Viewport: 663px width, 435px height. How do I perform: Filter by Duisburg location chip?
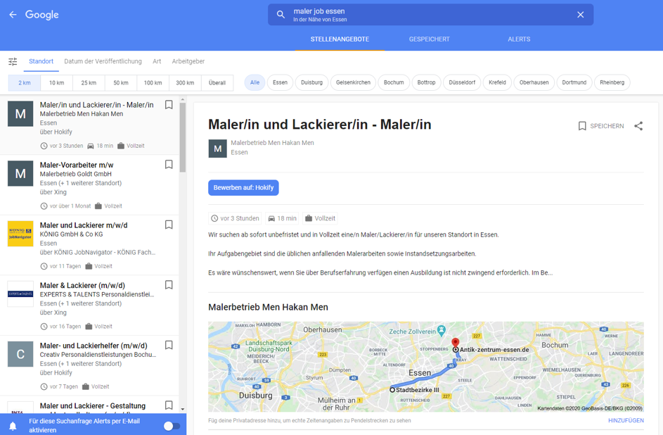(311, 82)
